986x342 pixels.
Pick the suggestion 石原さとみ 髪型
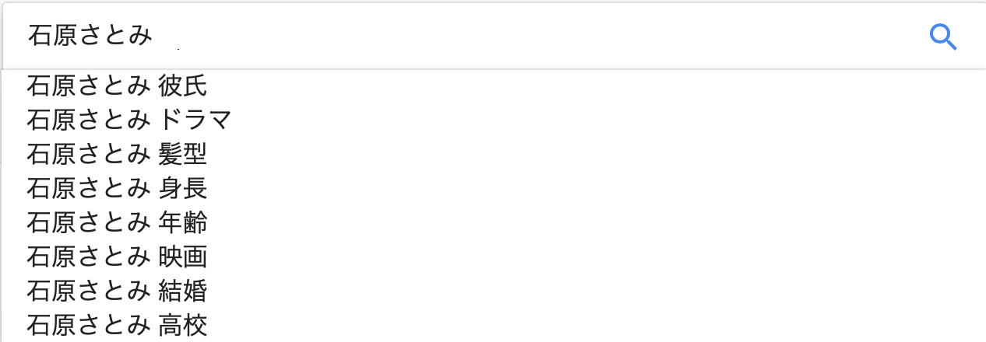(493, 154)
